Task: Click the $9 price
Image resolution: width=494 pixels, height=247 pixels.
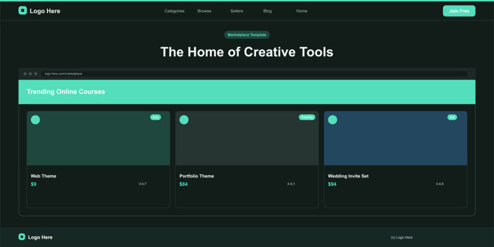Action: [x=34, y=185]
